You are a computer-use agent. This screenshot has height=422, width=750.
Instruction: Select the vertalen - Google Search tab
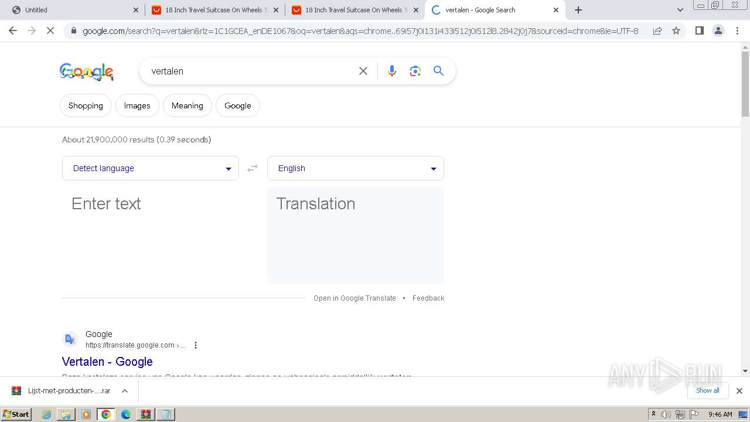[x=495, y=10]
